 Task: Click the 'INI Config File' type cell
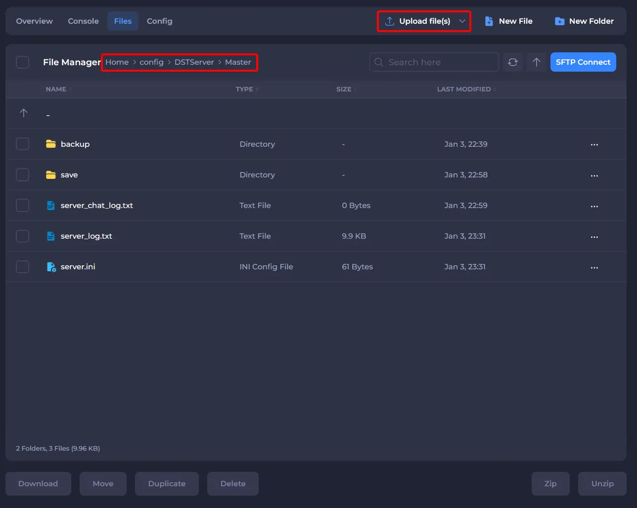click(x=266, y=266)
